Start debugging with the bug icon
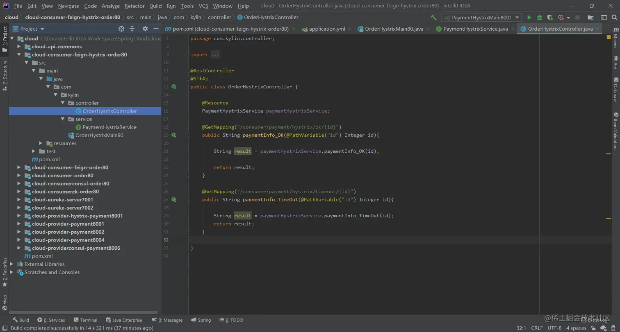620x332 pixels. point(540,18)
